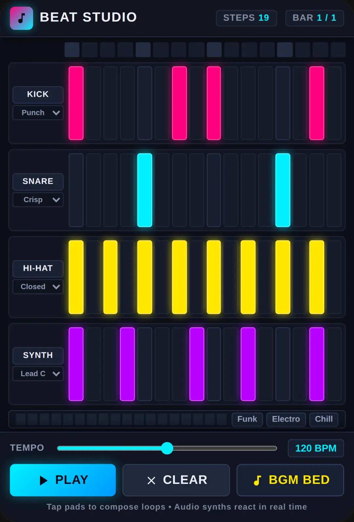Image resolution: width=354 pixels, height=522 pixels.
Task: Click the fifth step indicator above Kick row
Action: pos(143,50)
